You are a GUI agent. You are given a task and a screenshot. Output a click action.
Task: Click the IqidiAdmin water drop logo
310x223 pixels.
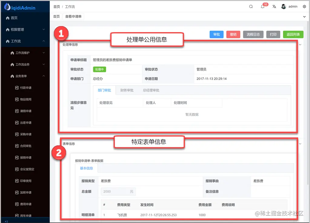tap(7, 7)
